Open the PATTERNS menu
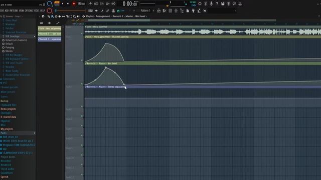The width and height of the screenshot is (321, 180). [14, 10]
